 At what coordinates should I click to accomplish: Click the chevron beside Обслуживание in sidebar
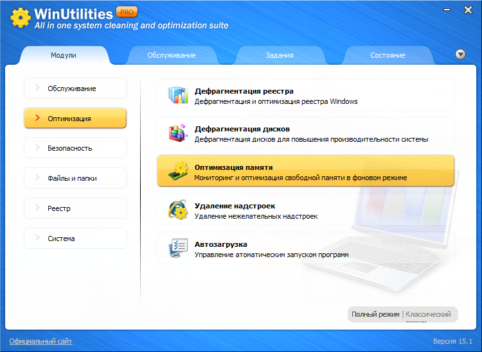click(37, 88)
